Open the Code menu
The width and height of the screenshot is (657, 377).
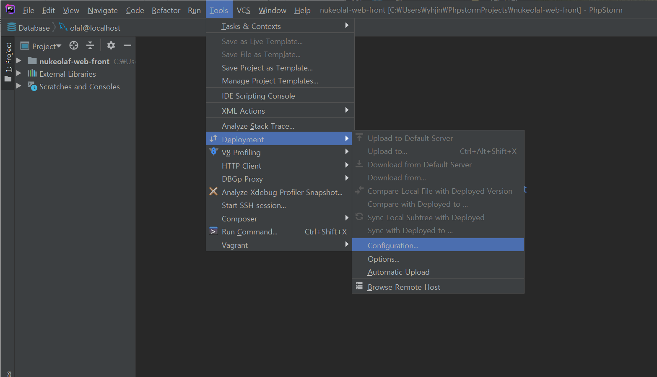pyautogui.click(x=135, y=10)
